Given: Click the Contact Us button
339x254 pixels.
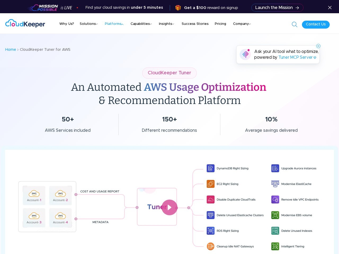Looking at the screenshot, I should click(x=316, y=24).
